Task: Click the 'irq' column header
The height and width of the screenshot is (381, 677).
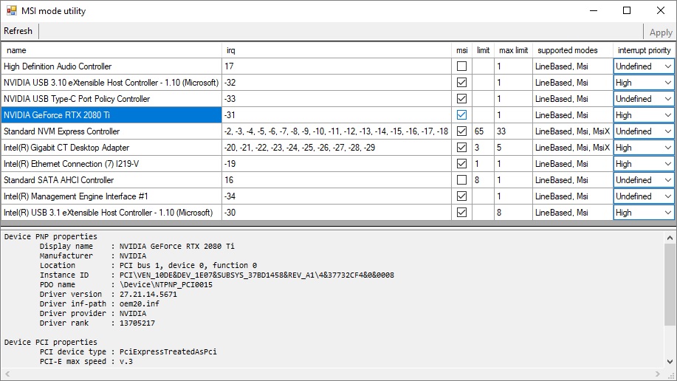Action: click(x=337, y=50)
